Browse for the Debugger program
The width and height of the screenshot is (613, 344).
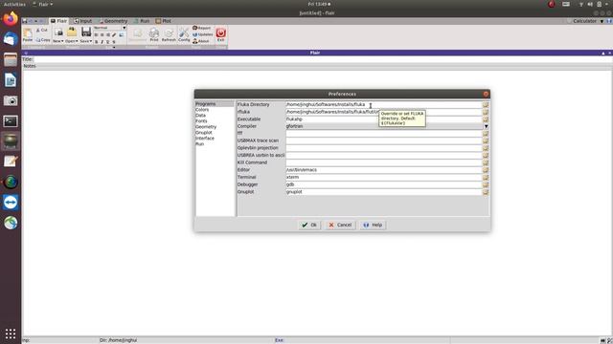(486, 184)
